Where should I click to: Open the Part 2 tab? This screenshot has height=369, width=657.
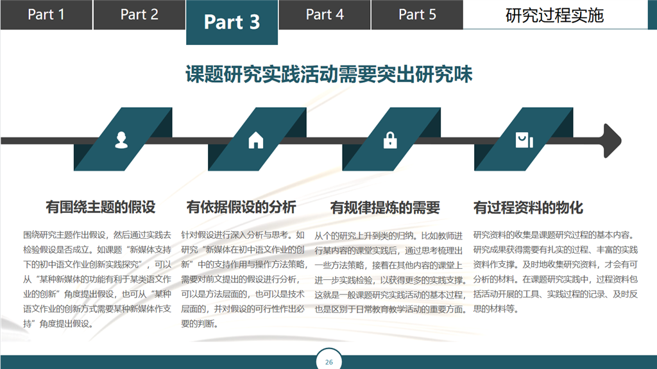[139, 15]
